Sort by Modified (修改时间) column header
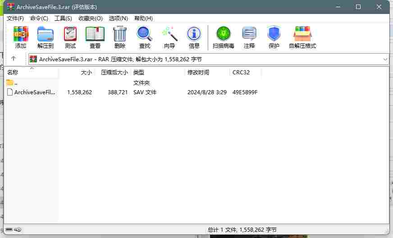This screenshot has width=393, height=238. point(207,73)
